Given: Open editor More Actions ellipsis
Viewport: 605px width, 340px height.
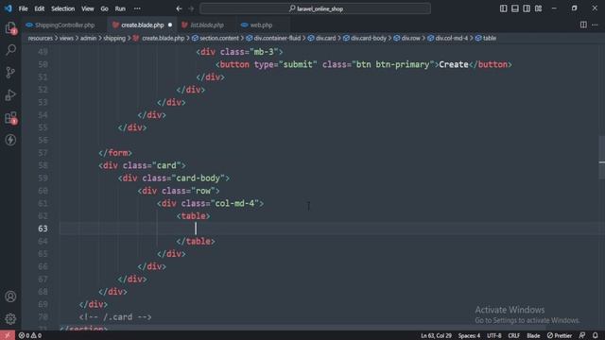Looking at the screenshot, I should click(x=595, y=25).
